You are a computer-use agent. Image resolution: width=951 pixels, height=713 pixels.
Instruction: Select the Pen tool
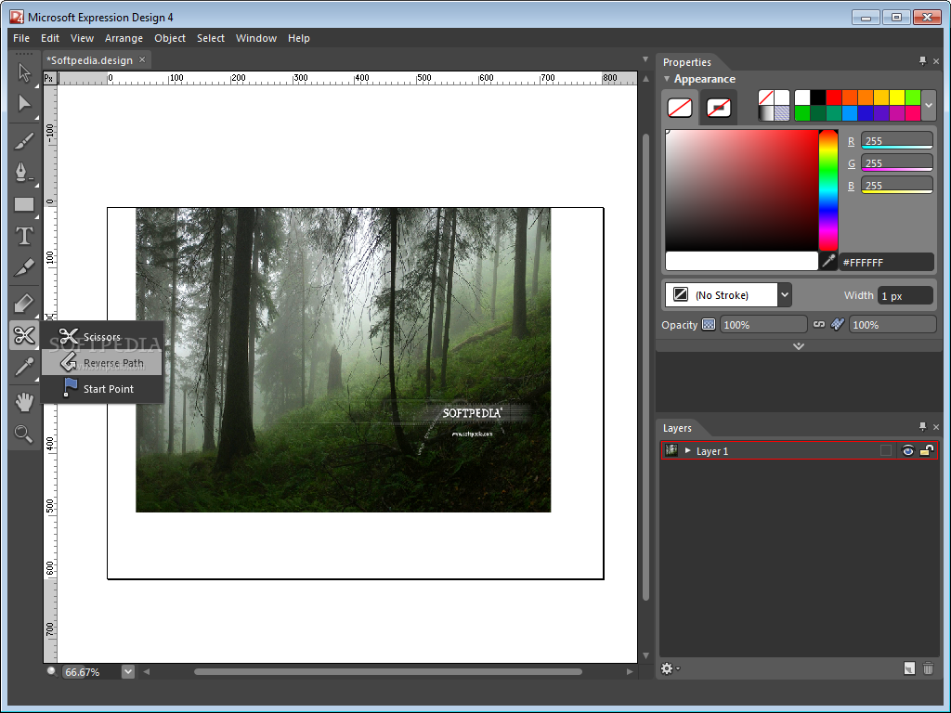24,173
